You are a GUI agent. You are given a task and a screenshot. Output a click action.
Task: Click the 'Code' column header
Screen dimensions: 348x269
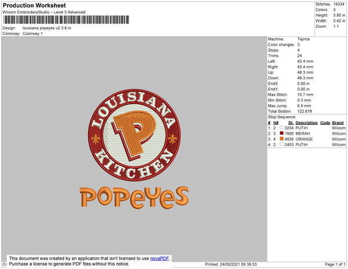click(x=325, y=123)
